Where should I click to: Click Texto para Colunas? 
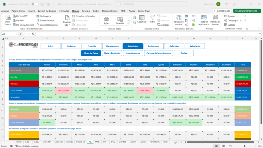179,20
